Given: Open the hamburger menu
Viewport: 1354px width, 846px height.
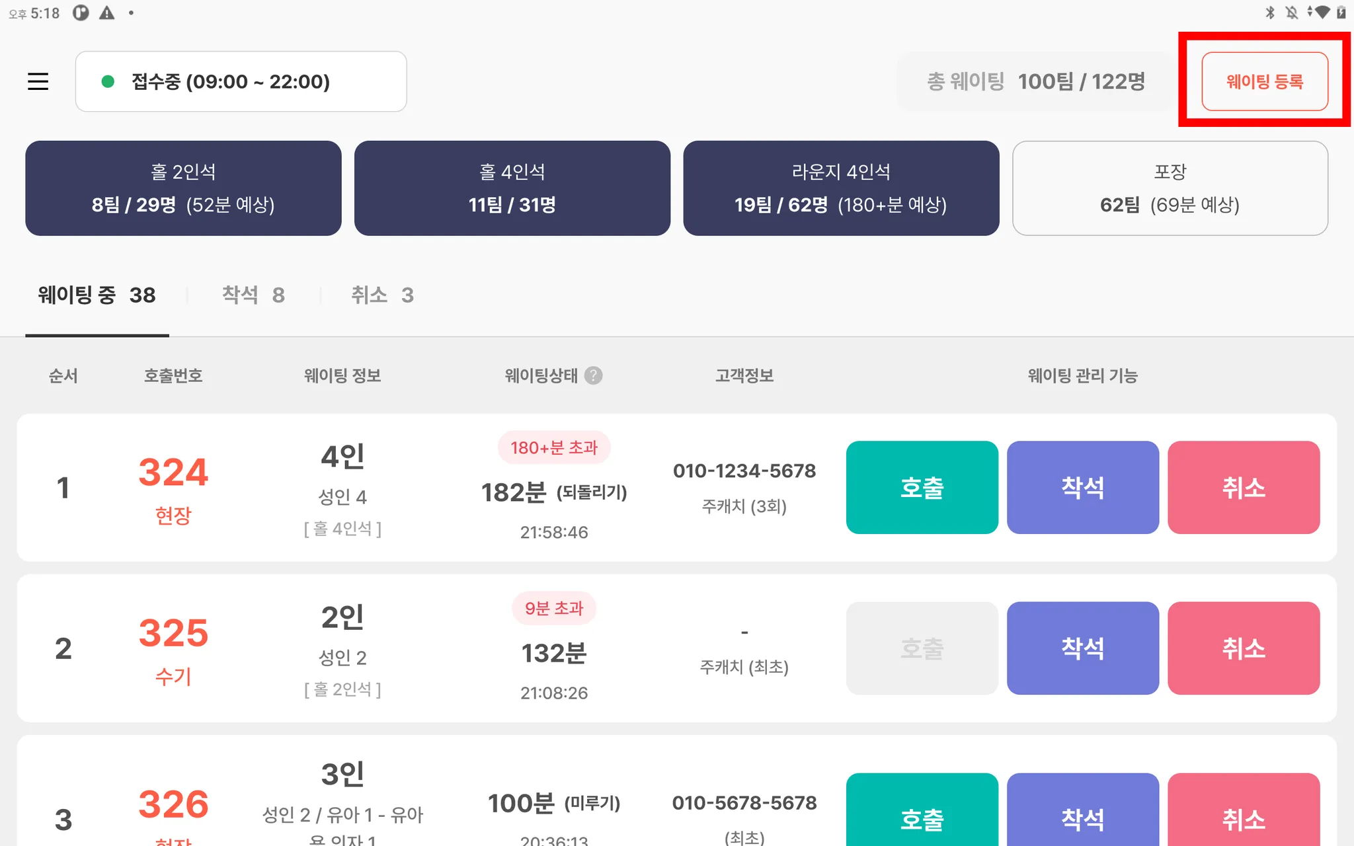Looking at the screenshot, I should point(38,81).
